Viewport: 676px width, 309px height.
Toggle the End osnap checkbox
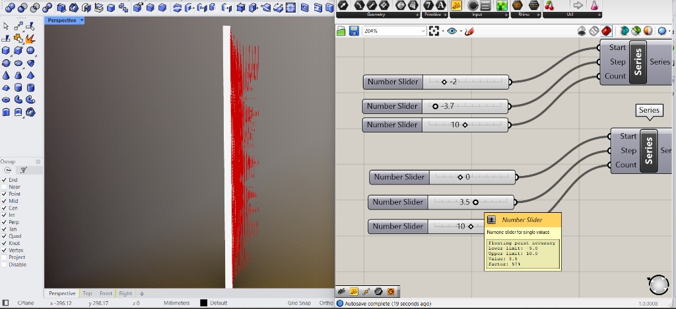5,180
